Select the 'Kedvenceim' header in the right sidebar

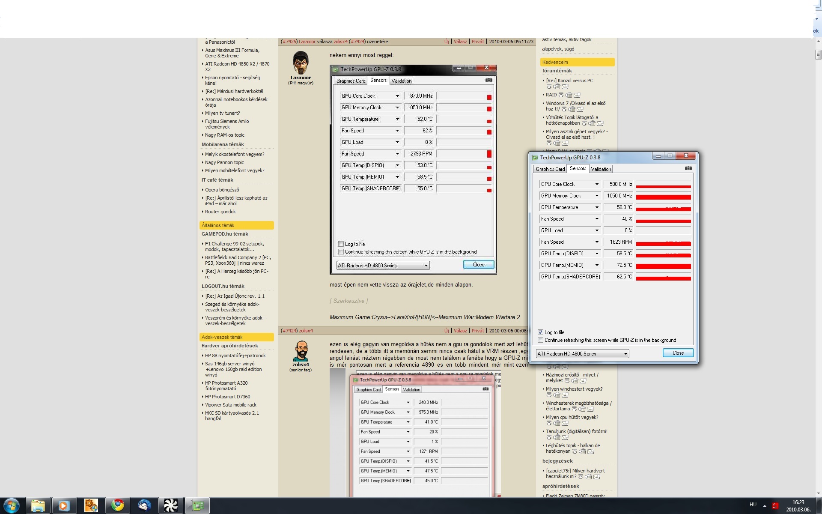coord(577,62)
